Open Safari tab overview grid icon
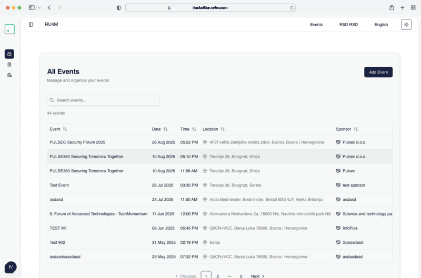 point(413,8)
